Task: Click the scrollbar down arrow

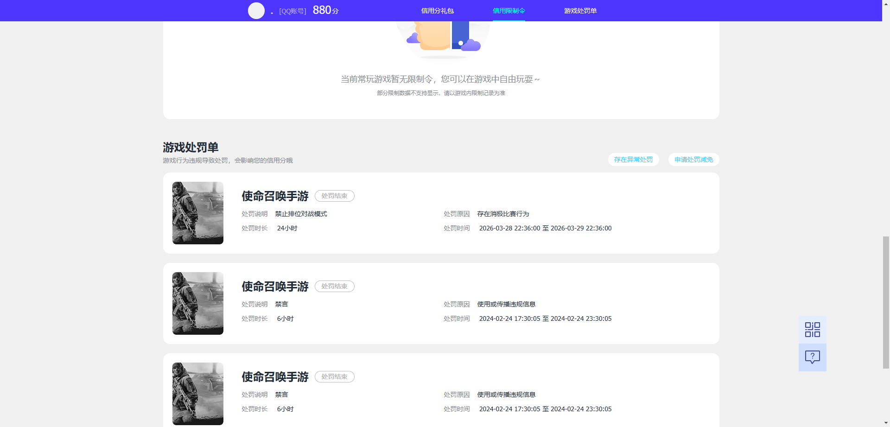Action: pos(886,423)
